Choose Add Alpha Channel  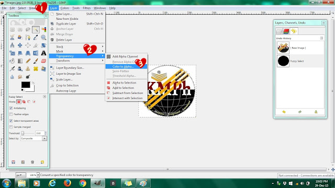pos(127,56)
